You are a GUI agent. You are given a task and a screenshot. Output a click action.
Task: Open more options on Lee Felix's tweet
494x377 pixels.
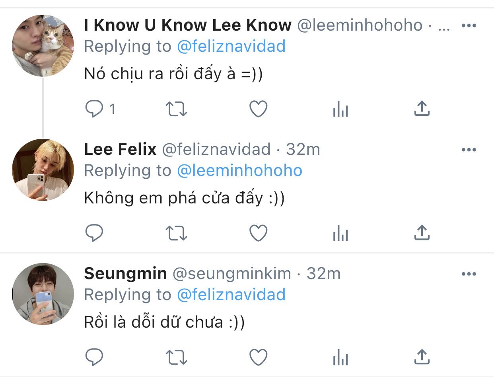469,150
